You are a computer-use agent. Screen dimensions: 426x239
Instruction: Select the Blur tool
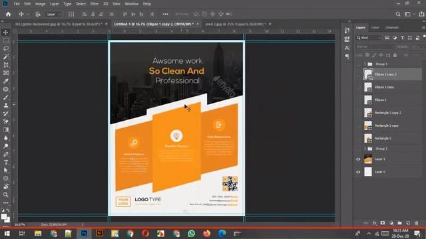click(x=6, y=138)
